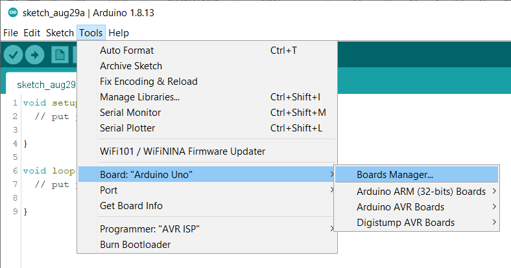Choose Burn Bootloader from the menu
The image size is (511, 268).
point(135,245)
